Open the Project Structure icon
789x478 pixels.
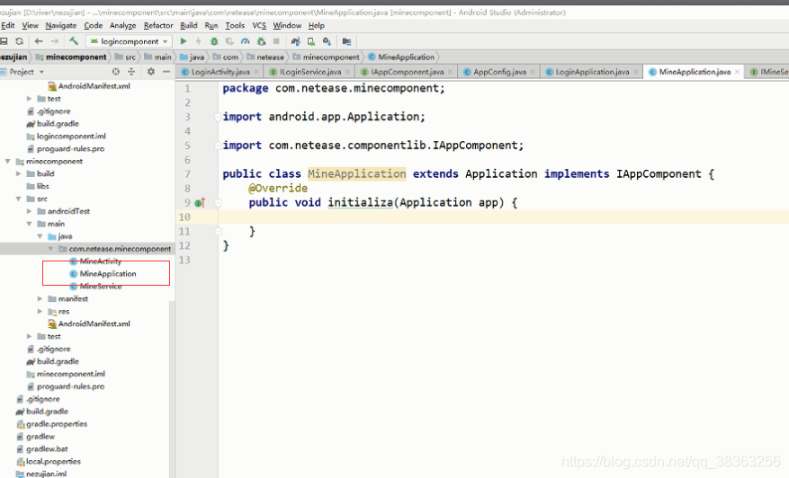(346, 41)
